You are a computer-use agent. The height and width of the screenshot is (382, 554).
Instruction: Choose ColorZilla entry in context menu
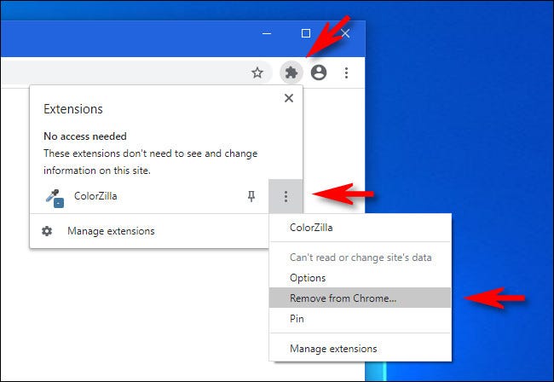point(360,228)
